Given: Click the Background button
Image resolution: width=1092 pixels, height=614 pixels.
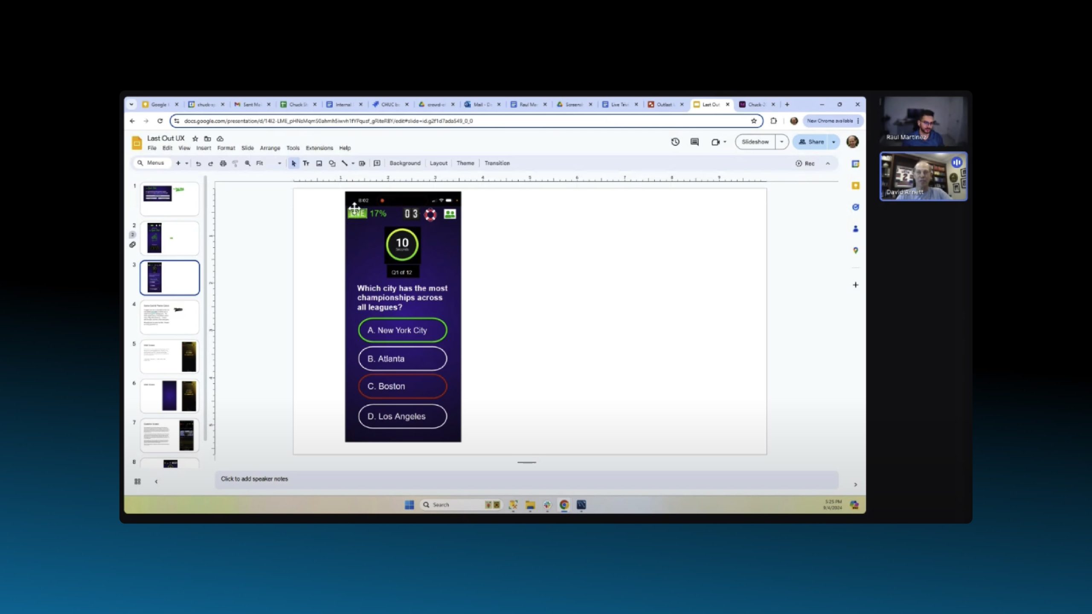Looking at the screenshot, I should pyautogui.click(x=405, y=163).
